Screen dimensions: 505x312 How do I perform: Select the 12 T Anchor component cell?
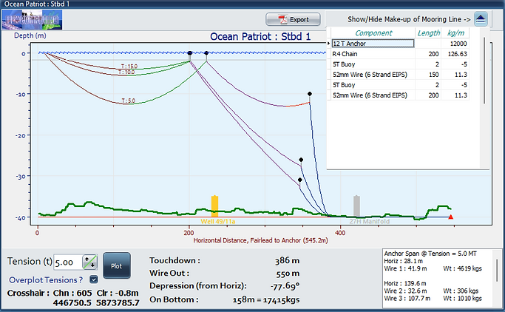[x=373, y=44]
